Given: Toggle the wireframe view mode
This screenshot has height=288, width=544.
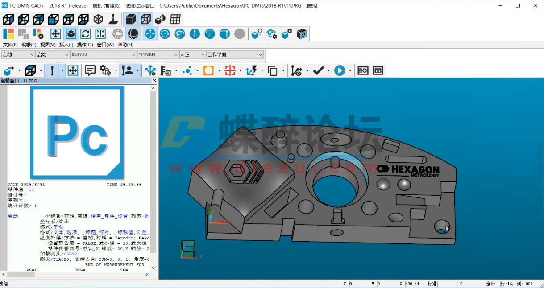Looking at the screenshot, I should pyautogui.click(x=145, y=19).
